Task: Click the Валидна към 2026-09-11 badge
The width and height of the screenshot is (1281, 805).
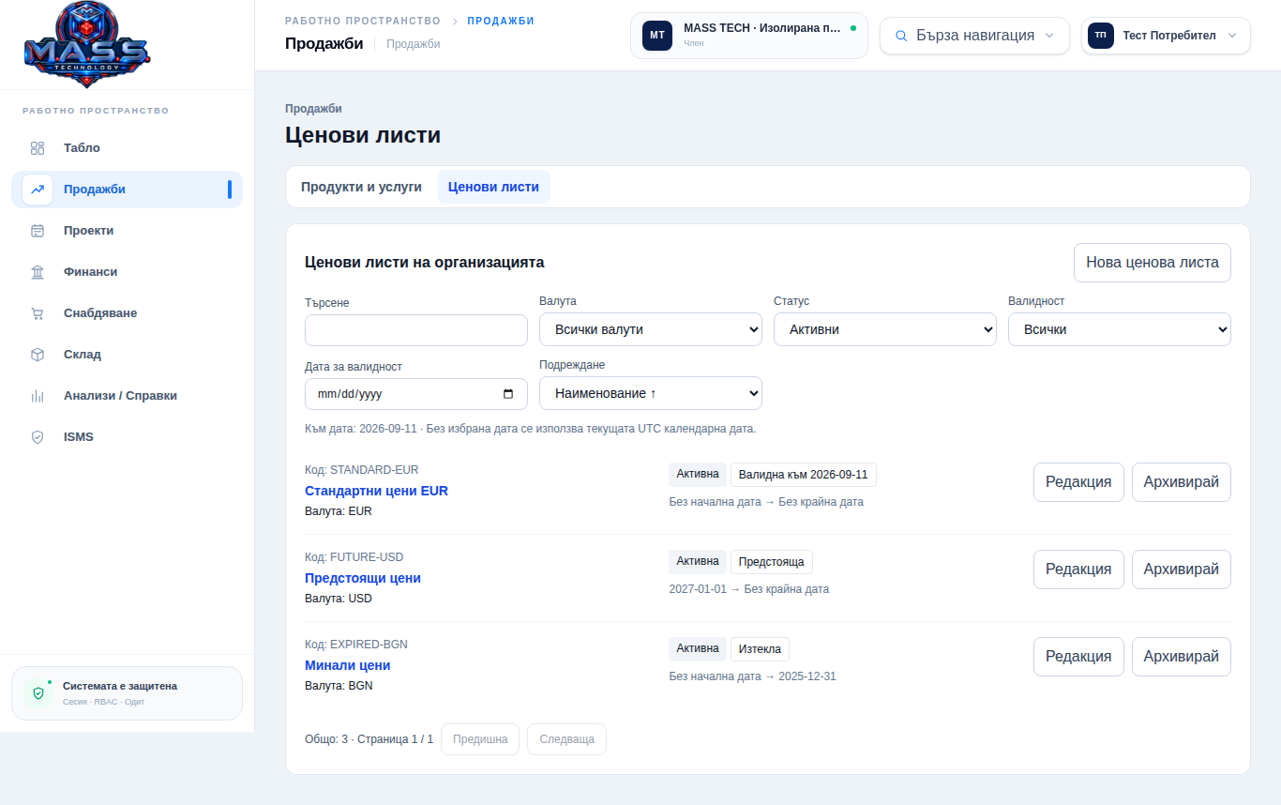Action: (804, 475)
